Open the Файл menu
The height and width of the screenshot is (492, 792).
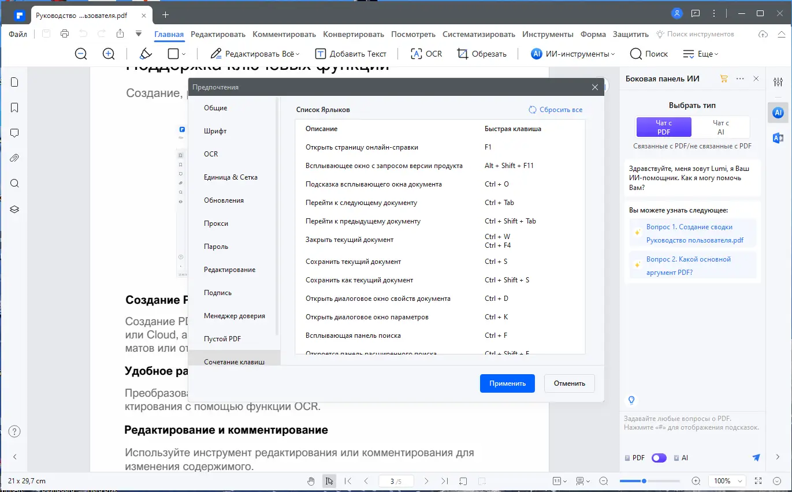17,34
